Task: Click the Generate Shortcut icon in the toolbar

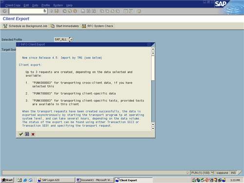Action: coord(131,11)
